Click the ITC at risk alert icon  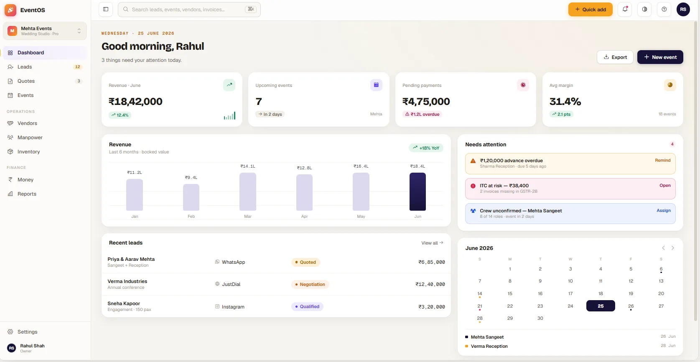click(x=473, y=186)
